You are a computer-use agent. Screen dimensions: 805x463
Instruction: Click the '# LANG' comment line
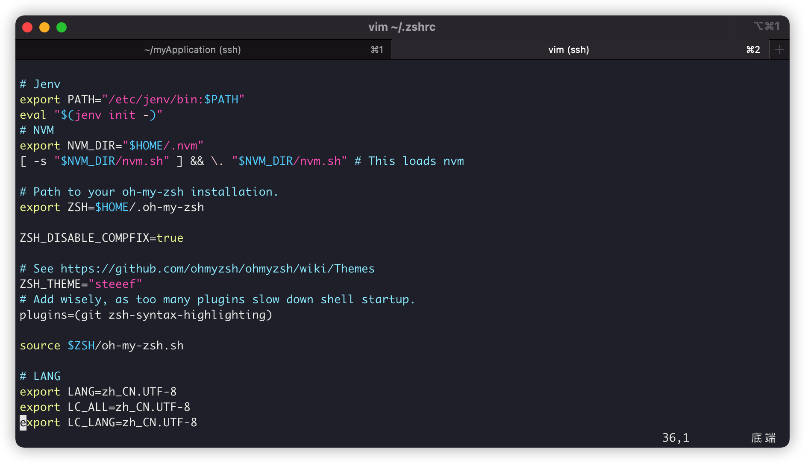tap(40, 376)
